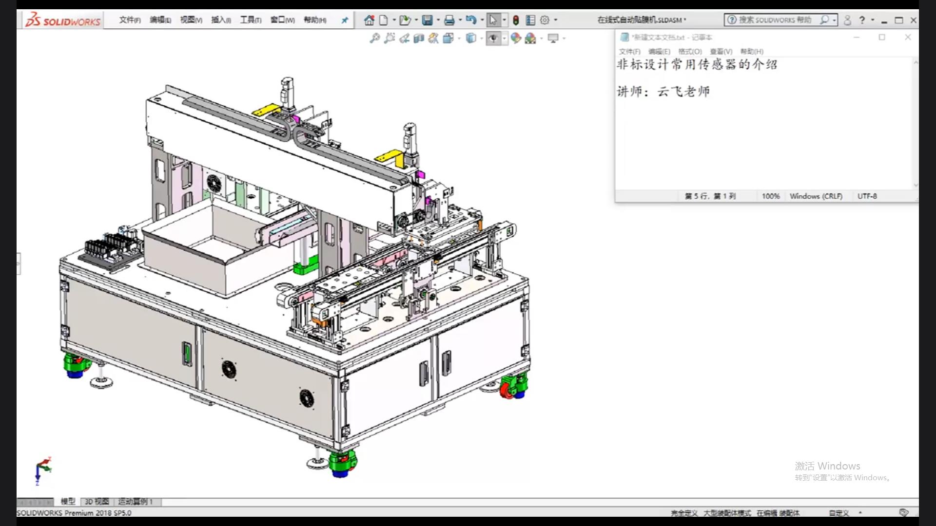Expand New document dropdown arrow

pos(394,20)
